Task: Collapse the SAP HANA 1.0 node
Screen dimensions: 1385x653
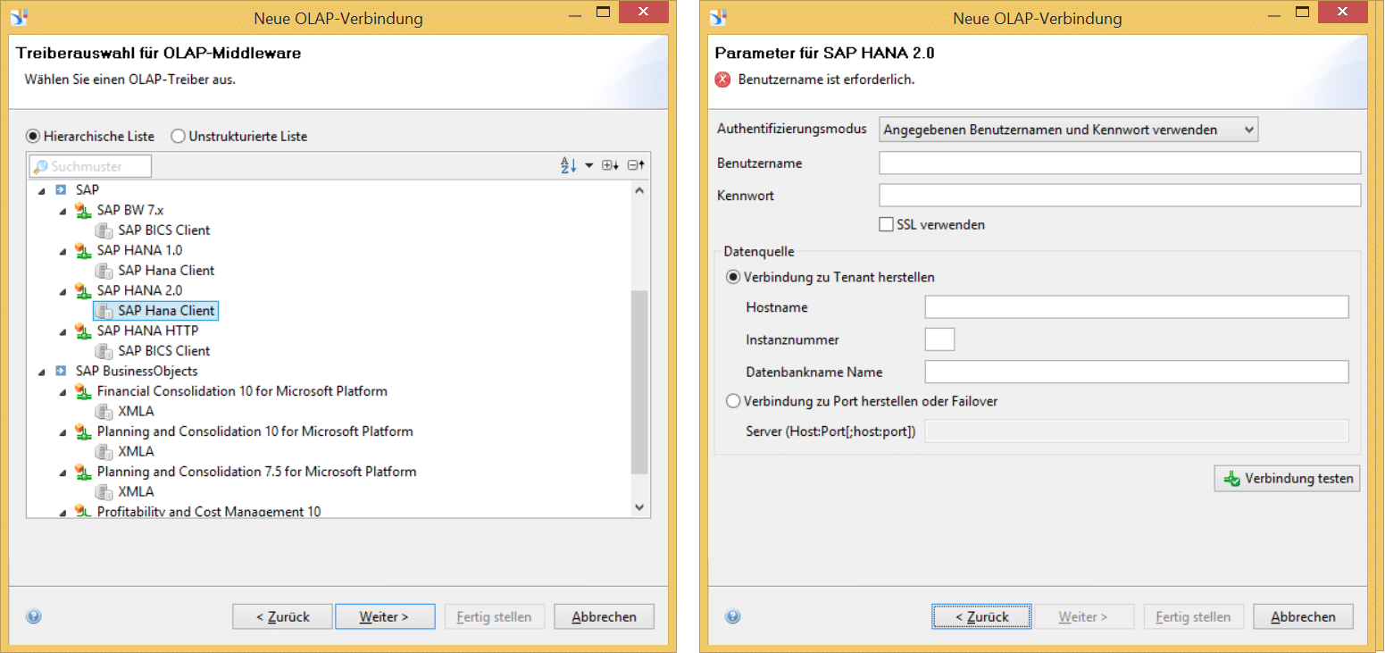Action: [62, 252]
